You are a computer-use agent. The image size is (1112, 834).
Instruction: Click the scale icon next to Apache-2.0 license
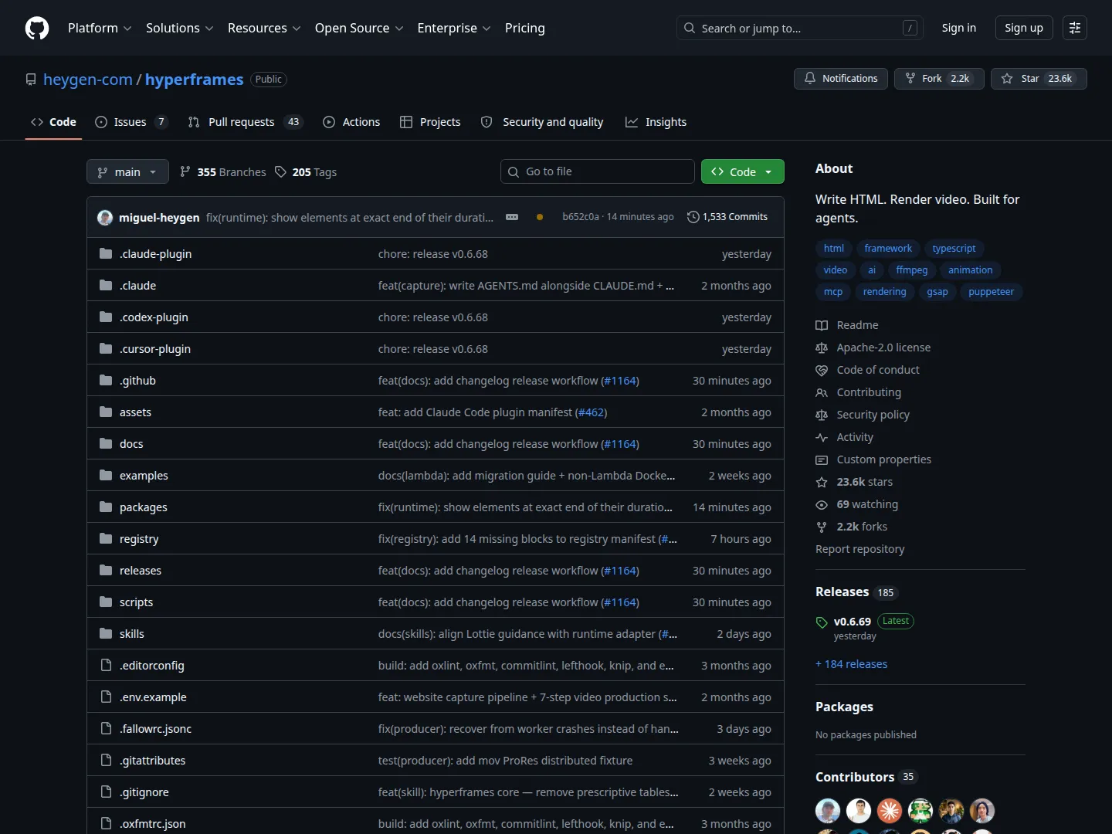(822, 347)
